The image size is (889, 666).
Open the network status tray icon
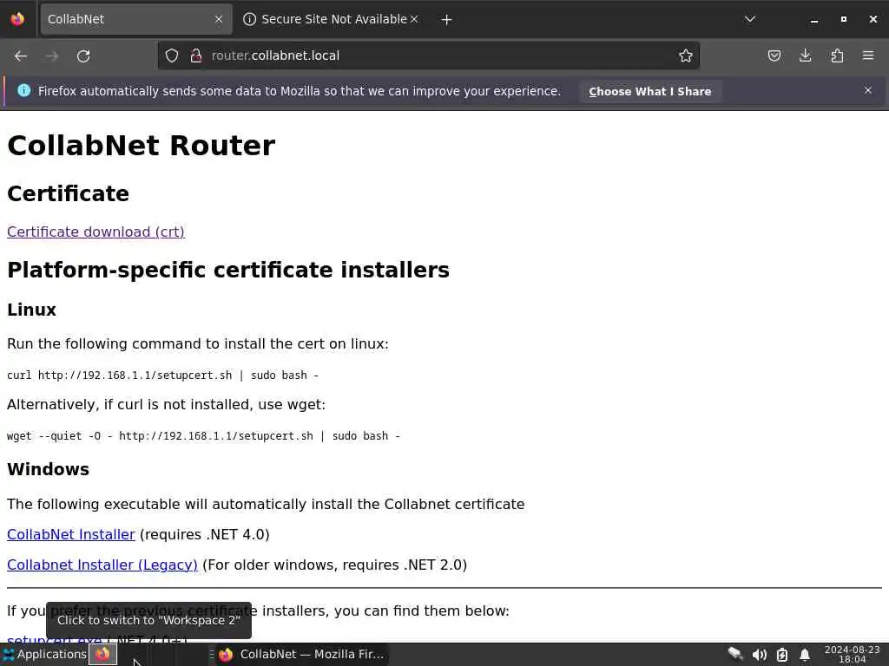735,654
